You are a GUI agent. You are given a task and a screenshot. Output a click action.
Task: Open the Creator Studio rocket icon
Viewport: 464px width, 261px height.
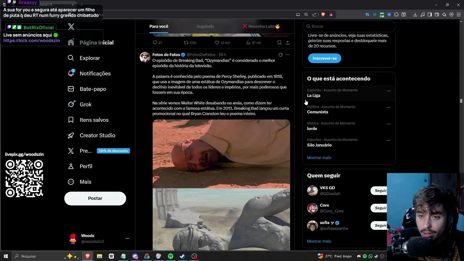[x=71, y=135]
